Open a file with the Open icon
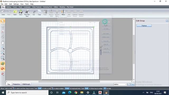 click(x=15, y=12)
